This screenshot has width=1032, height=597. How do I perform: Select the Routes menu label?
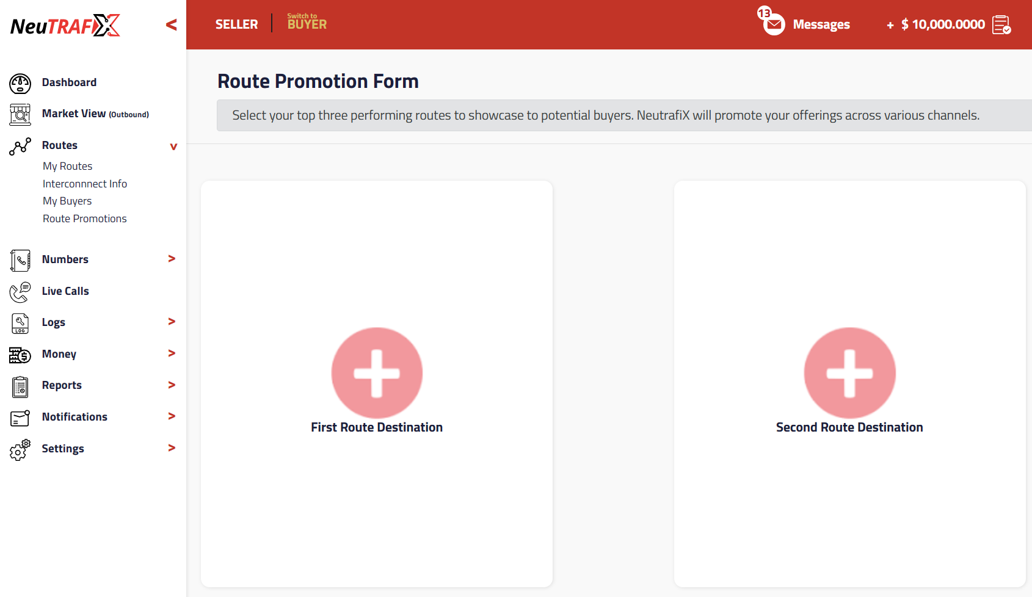click(x=60, y=145)
